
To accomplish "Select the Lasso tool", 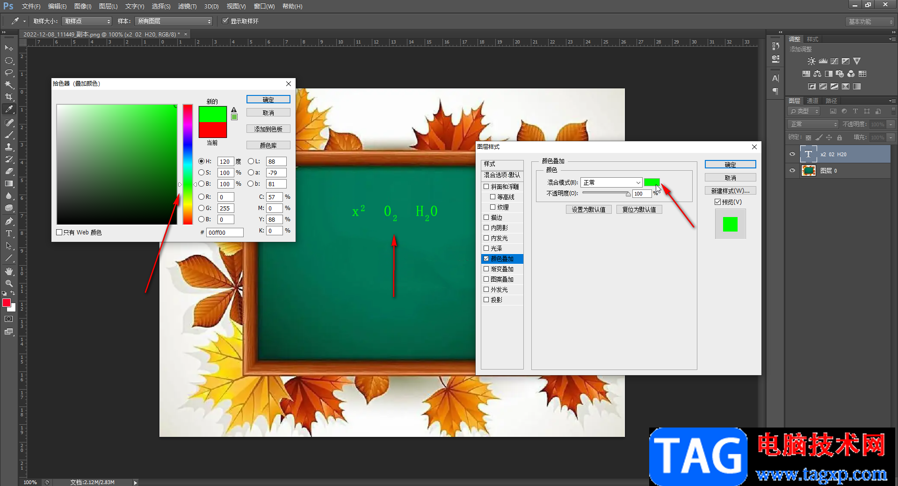I will tap(9, 73).
